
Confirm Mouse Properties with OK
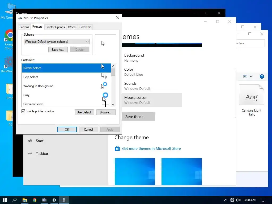click(x=67, y=130)
